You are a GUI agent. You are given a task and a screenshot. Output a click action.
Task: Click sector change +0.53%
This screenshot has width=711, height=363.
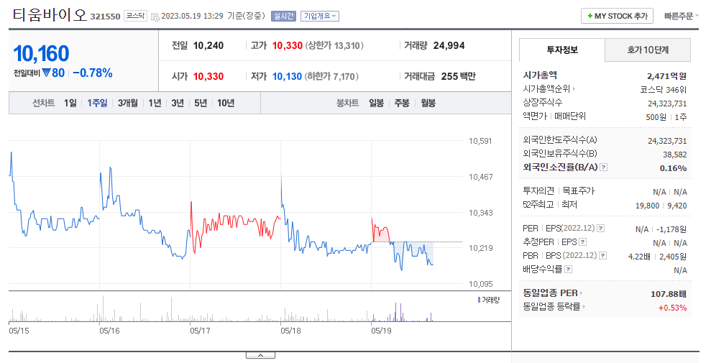click(672, 308)
